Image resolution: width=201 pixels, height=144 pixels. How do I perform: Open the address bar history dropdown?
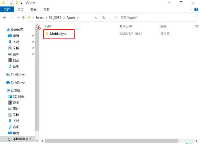[96, 18]
